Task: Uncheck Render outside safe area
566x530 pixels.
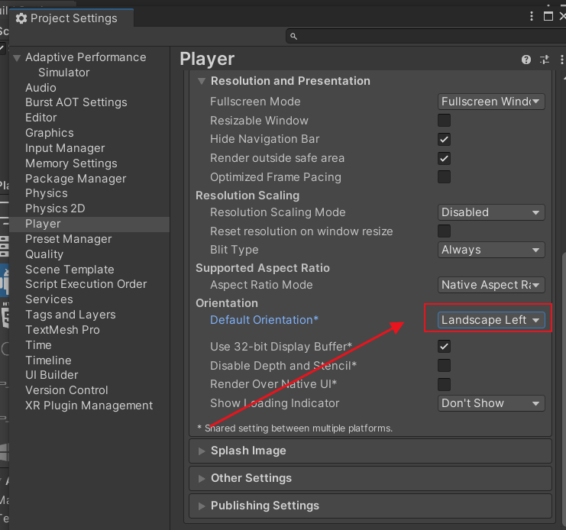Action: point(444,158)
